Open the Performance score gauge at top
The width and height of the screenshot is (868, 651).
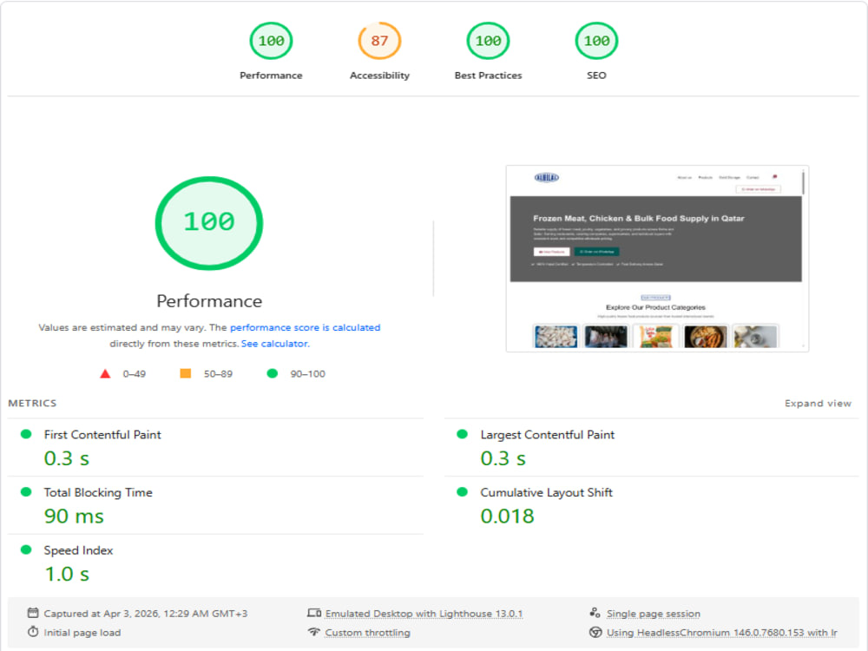271,41
